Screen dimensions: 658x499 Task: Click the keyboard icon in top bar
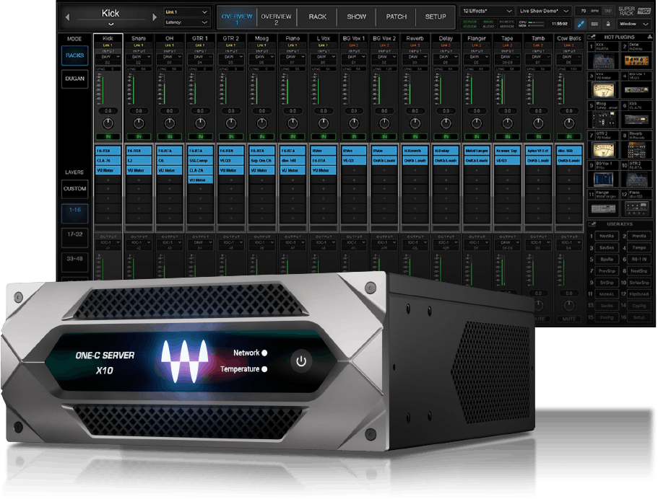pyautogui.click(x=594, y=24)
